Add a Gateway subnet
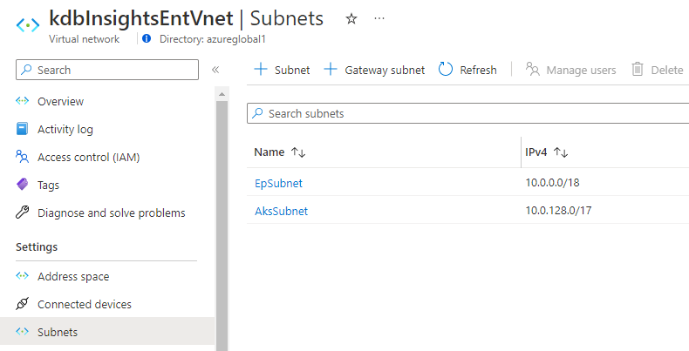This screenshot has width=689, height=351. [x=374, y=70]
